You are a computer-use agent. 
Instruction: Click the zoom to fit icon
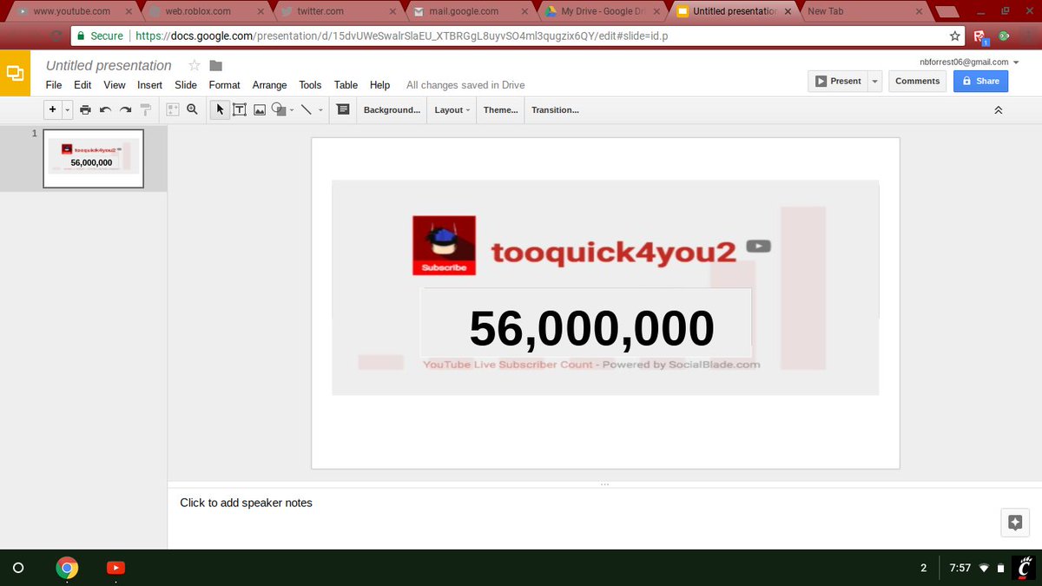click(173, 109)
